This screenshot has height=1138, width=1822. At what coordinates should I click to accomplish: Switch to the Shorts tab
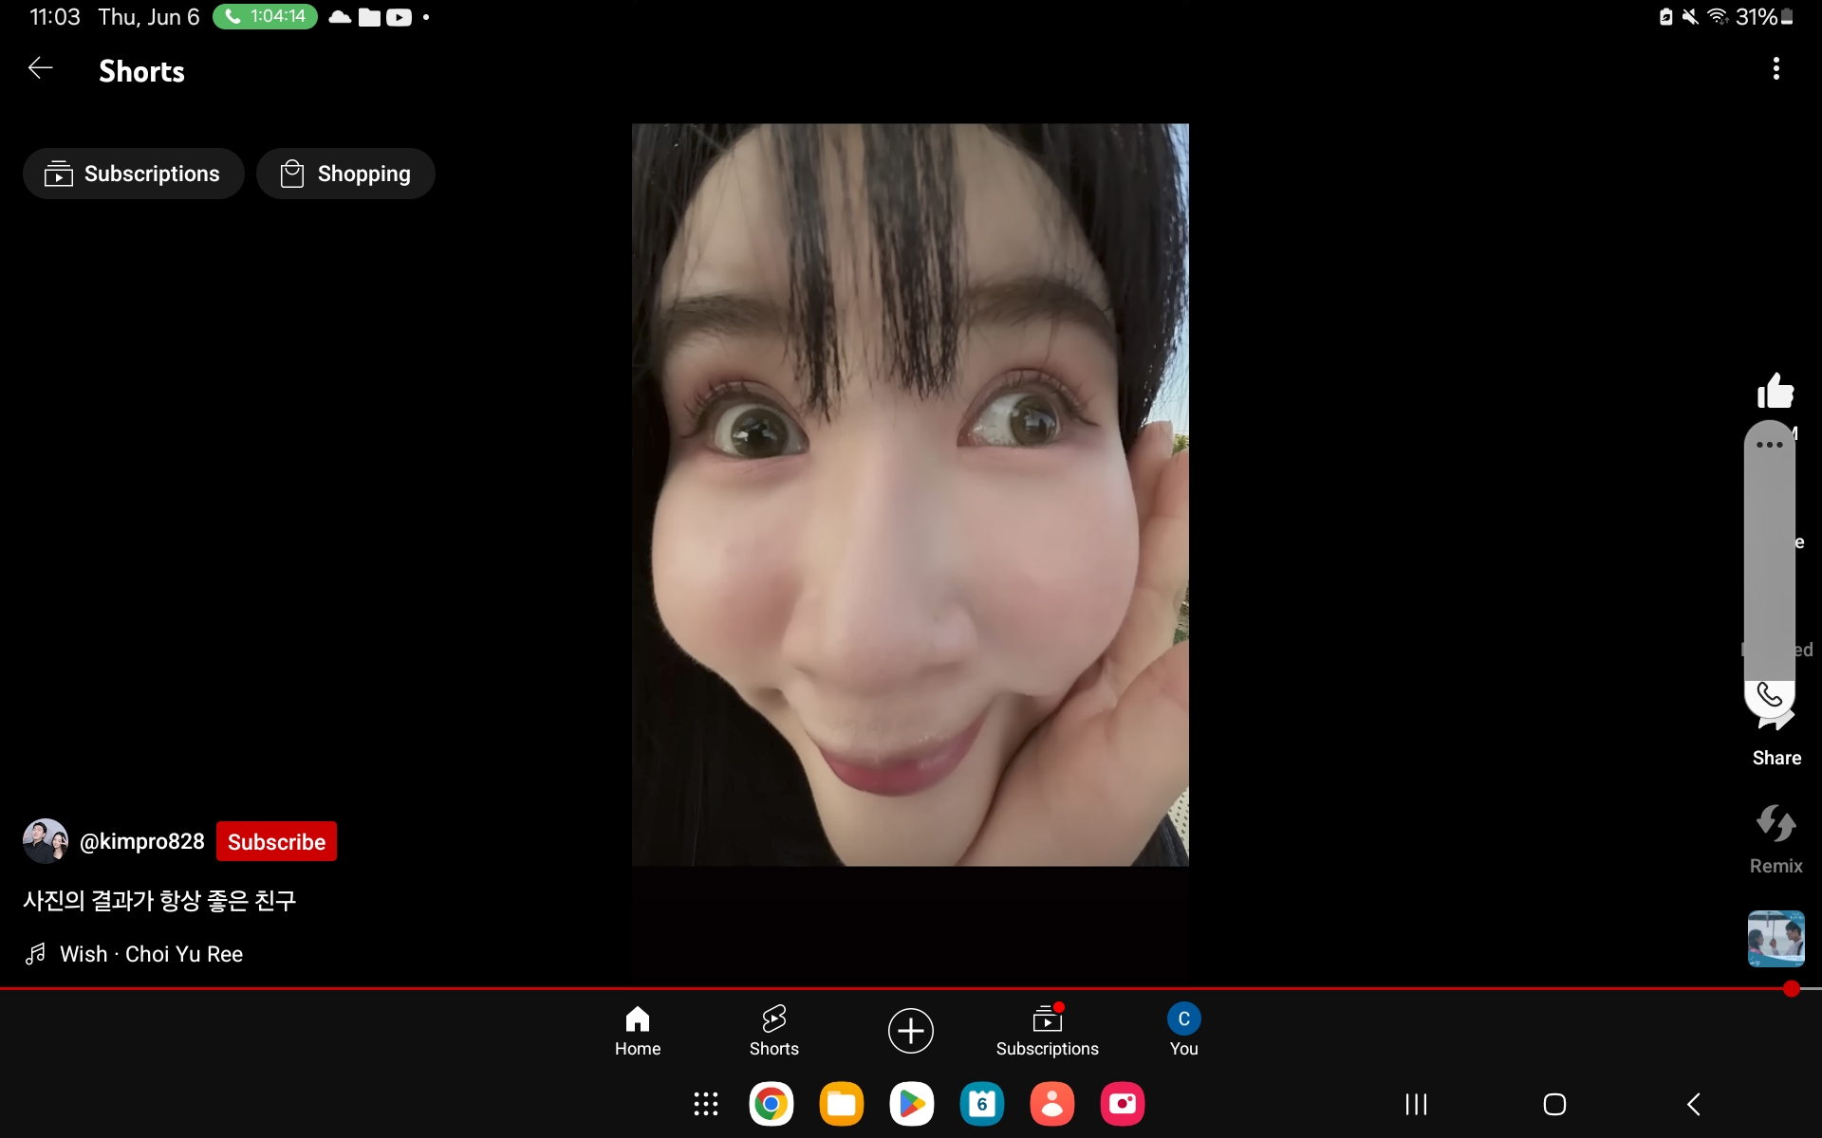point(773,1030)
